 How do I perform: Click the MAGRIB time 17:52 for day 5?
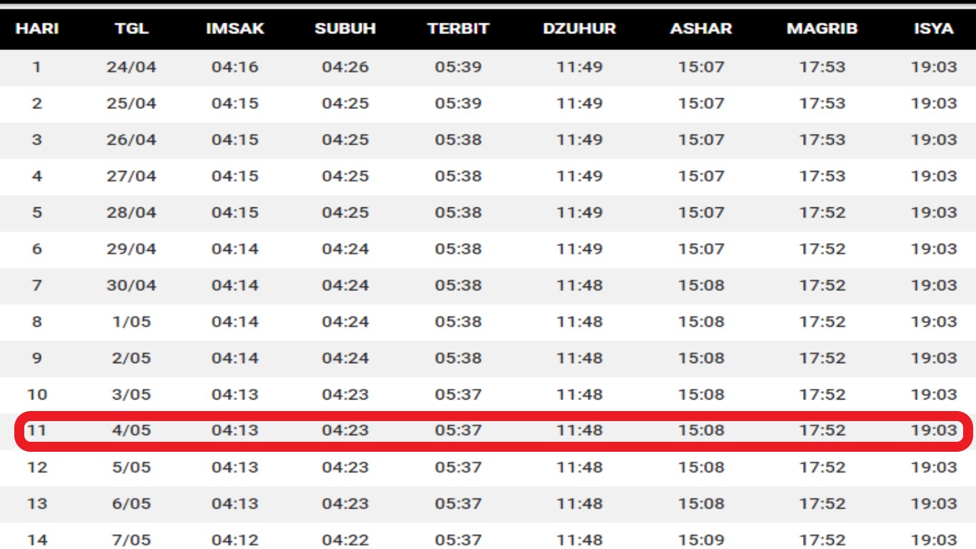(x=822, y=212)
